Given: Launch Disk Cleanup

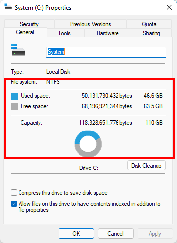Looking at the screenshot, I should click(x=146, y=166).
